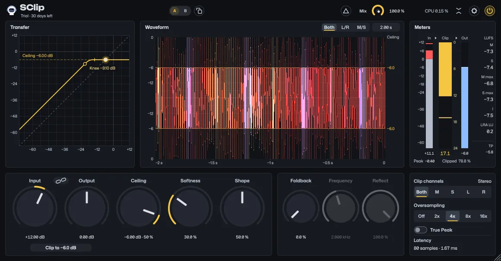Toggle the plugin power bypass button
Viewport: 501px width, 261px height.
click(x=489, y=11)
